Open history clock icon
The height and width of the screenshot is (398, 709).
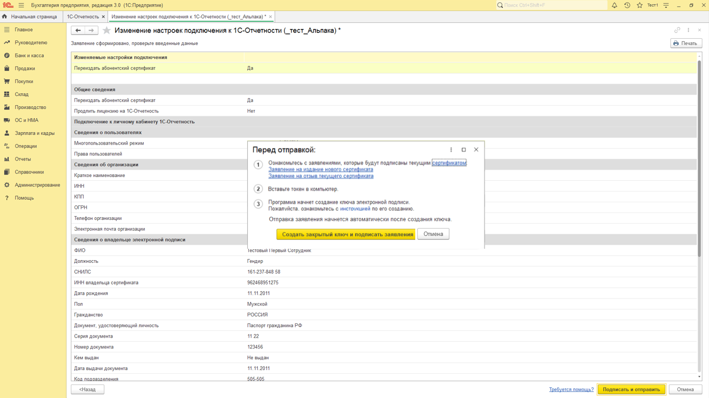(x=627, y=5)
